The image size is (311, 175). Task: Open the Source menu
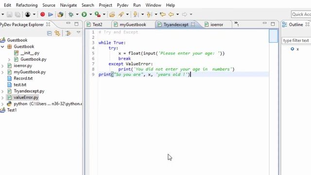[49, 5]
